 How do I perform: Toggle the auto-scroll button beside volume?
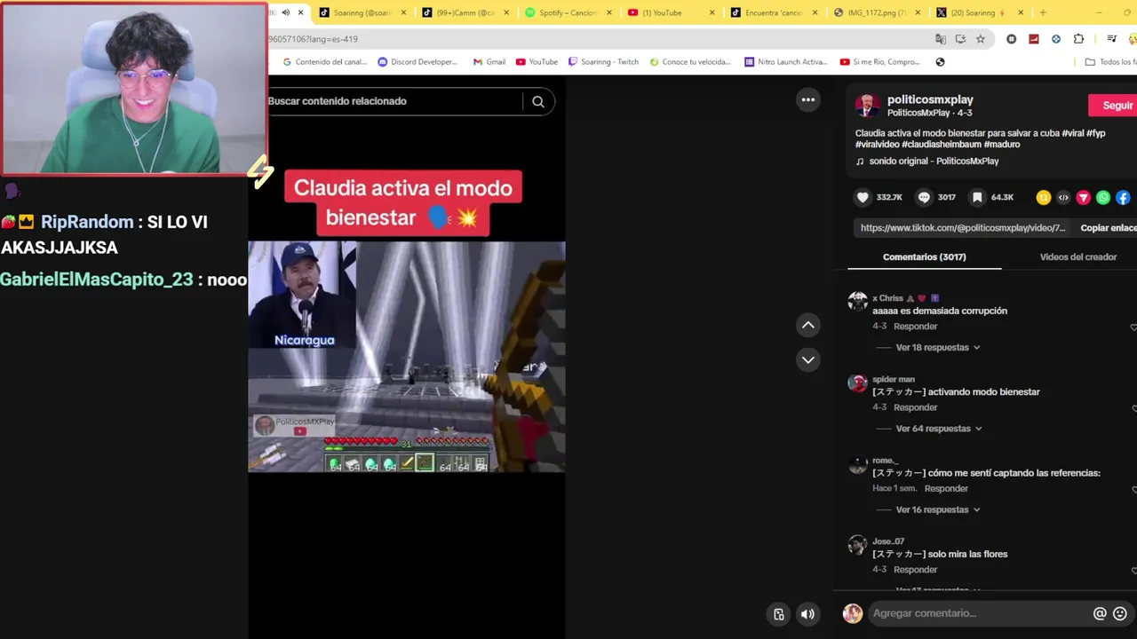tap(779, 614)
